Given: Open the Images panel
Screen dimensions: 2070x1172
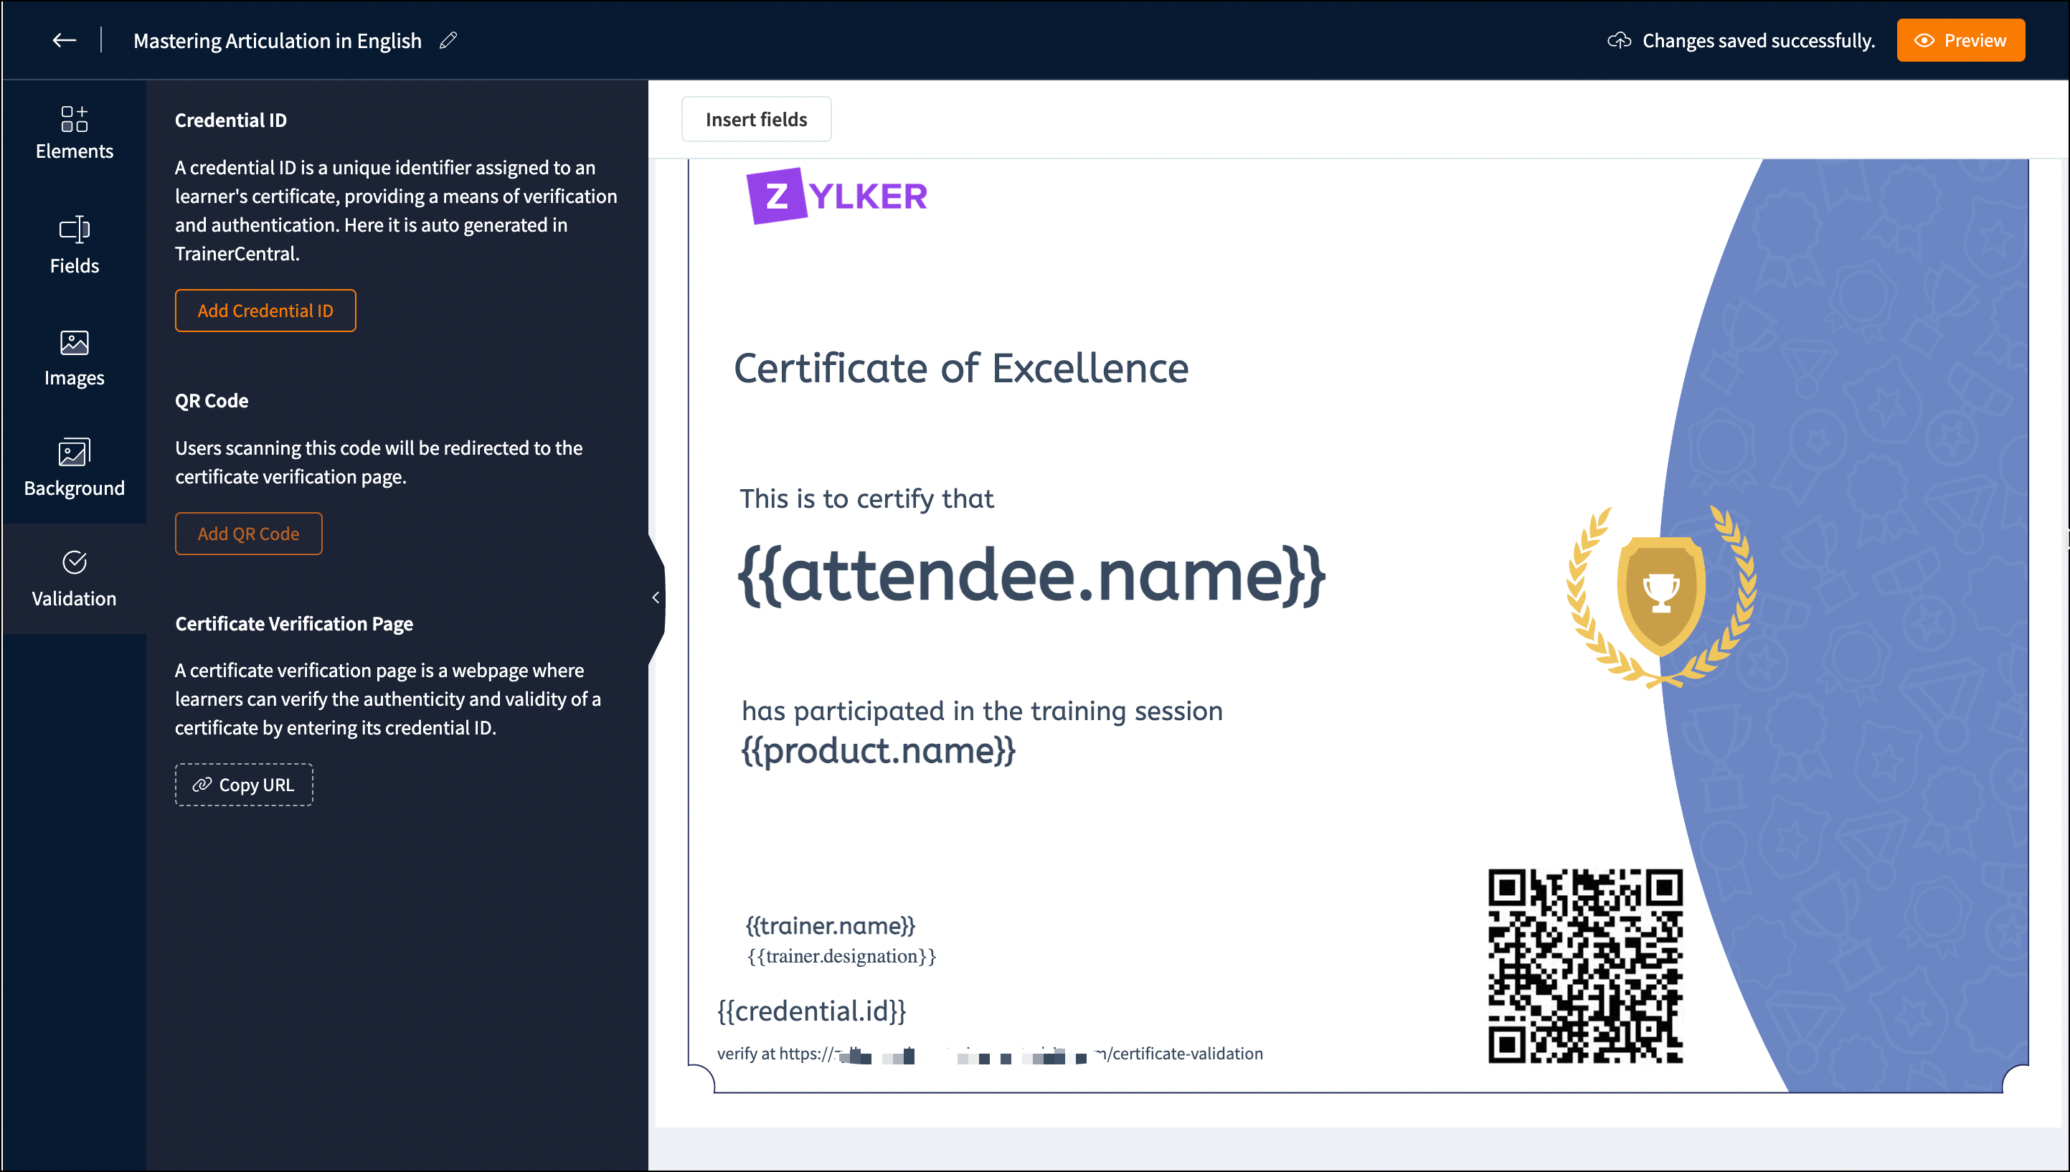Looking at the screenshot, I should point(74,358).
